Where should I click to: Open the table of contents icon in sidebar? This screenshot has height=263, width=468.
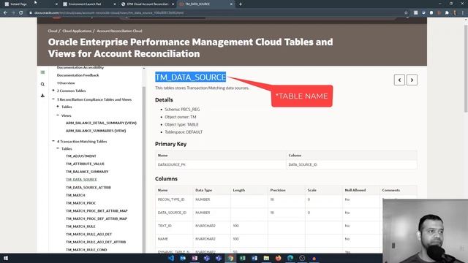[42, 72]
